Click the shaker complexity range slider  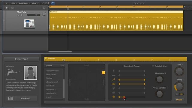point(132,80)
